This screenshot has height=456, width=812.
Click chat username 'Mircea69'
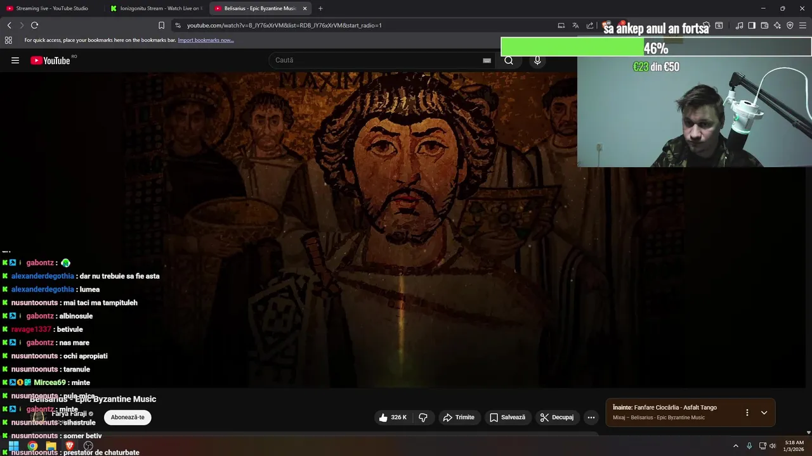[49, 383]
